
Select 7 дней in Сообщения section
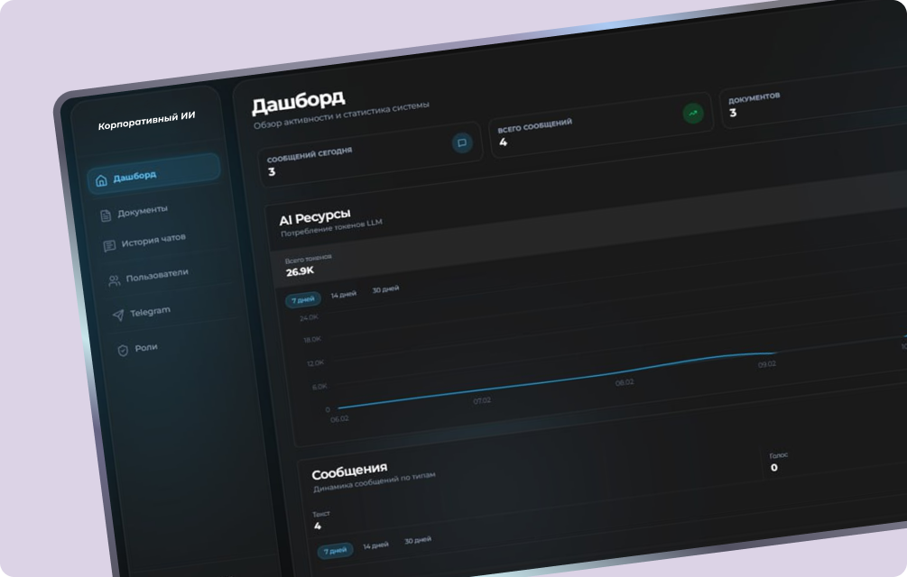336,551
